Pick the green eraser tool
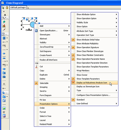Viewport: 121px width, 130px height. pyautogui.click(x=4, y=22)
